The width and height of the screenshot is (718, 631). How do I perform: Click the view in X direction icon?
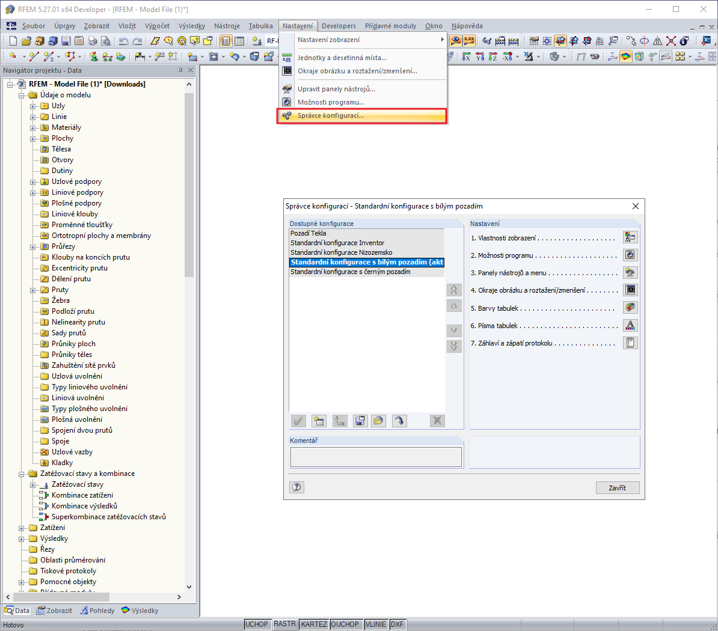[x=466, y=56]
